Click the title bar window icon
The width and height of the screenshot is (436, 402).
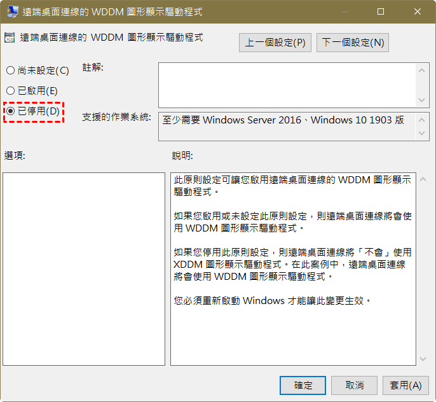pos(13,11)
